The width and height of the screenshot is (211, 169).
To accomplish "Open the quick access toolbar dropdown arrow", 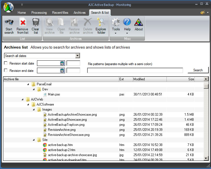I will (x=22, y=5).
